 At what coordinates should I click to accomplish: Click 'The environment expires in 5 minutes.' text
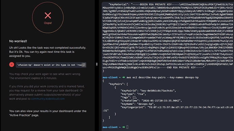(x=33, y=78)
